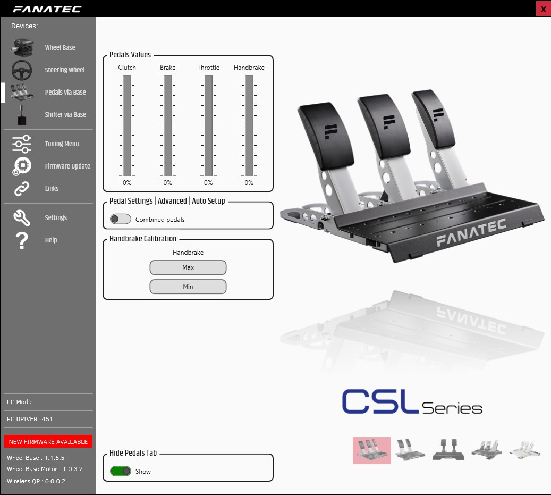The width and height of the screenshot is (551, 495).
Task: Click the Wheel Base device icon
Action: (22, 47)
